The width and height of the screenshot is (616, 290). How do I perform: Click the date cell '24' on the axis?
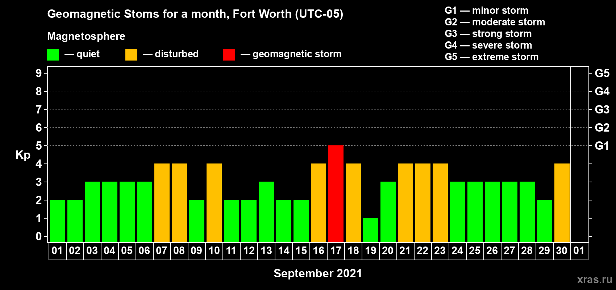pyautogui.click(x=458, y=251)
